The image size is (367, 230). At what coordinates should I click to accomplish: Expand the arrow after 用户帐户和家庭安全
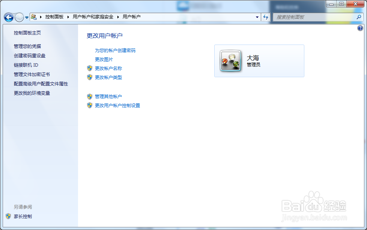click(x=118, y=17)
